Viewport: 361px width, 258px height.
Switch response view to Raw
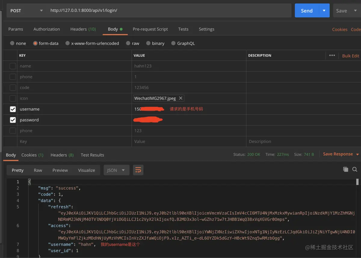coord(38,170)
